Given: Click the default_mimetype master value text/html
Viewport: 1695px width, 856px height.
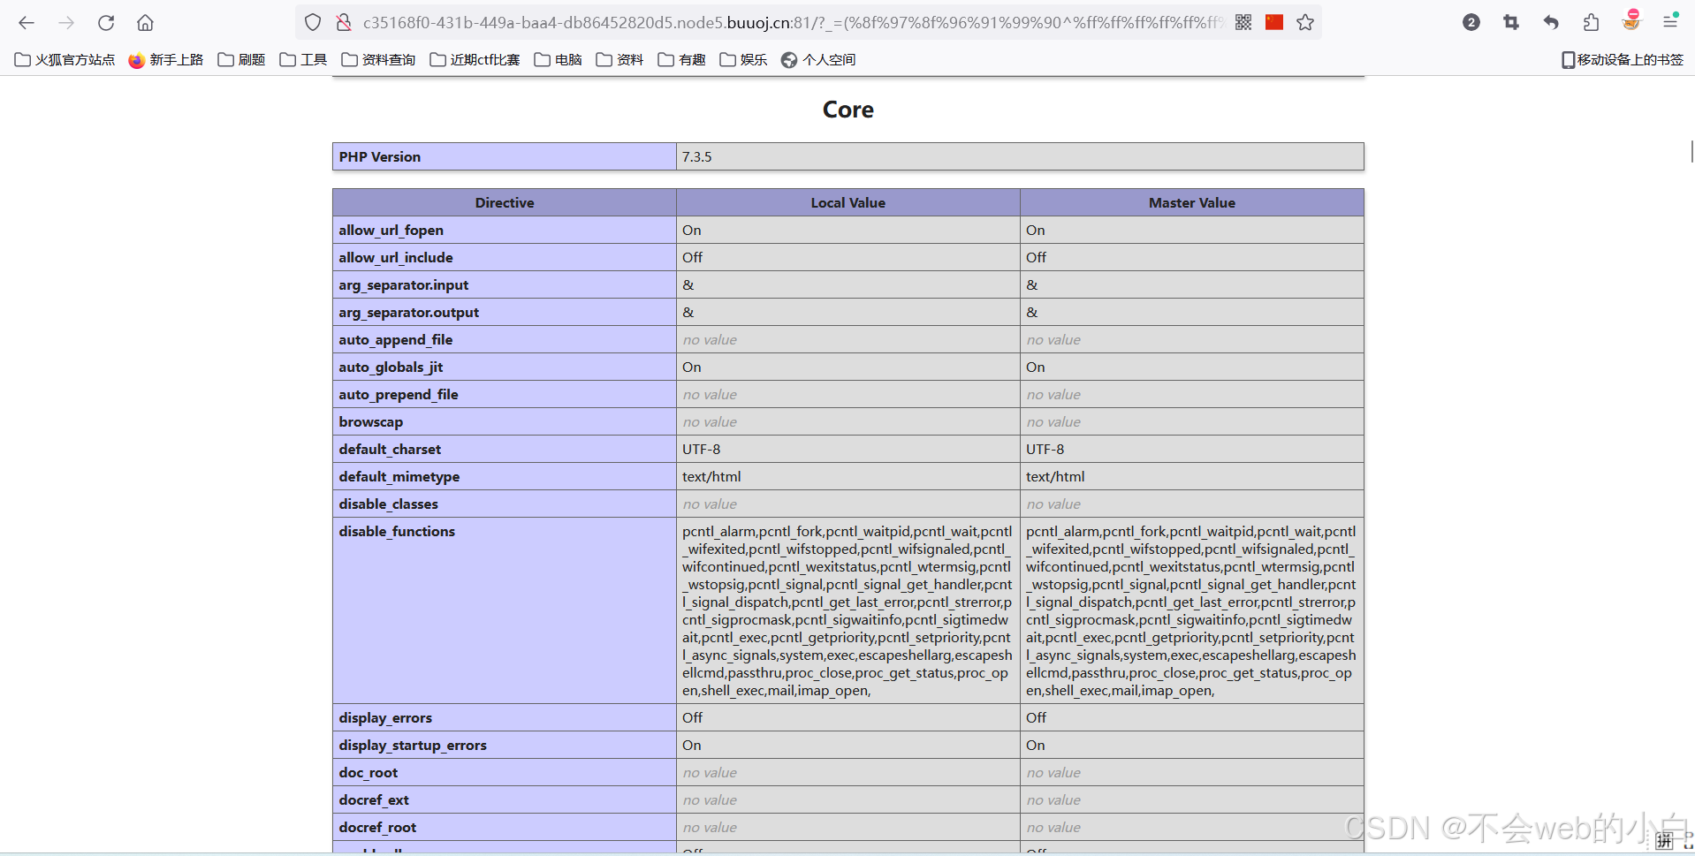Looking at the screenshot, I should pyautogui.click(x=1055, y=476).
